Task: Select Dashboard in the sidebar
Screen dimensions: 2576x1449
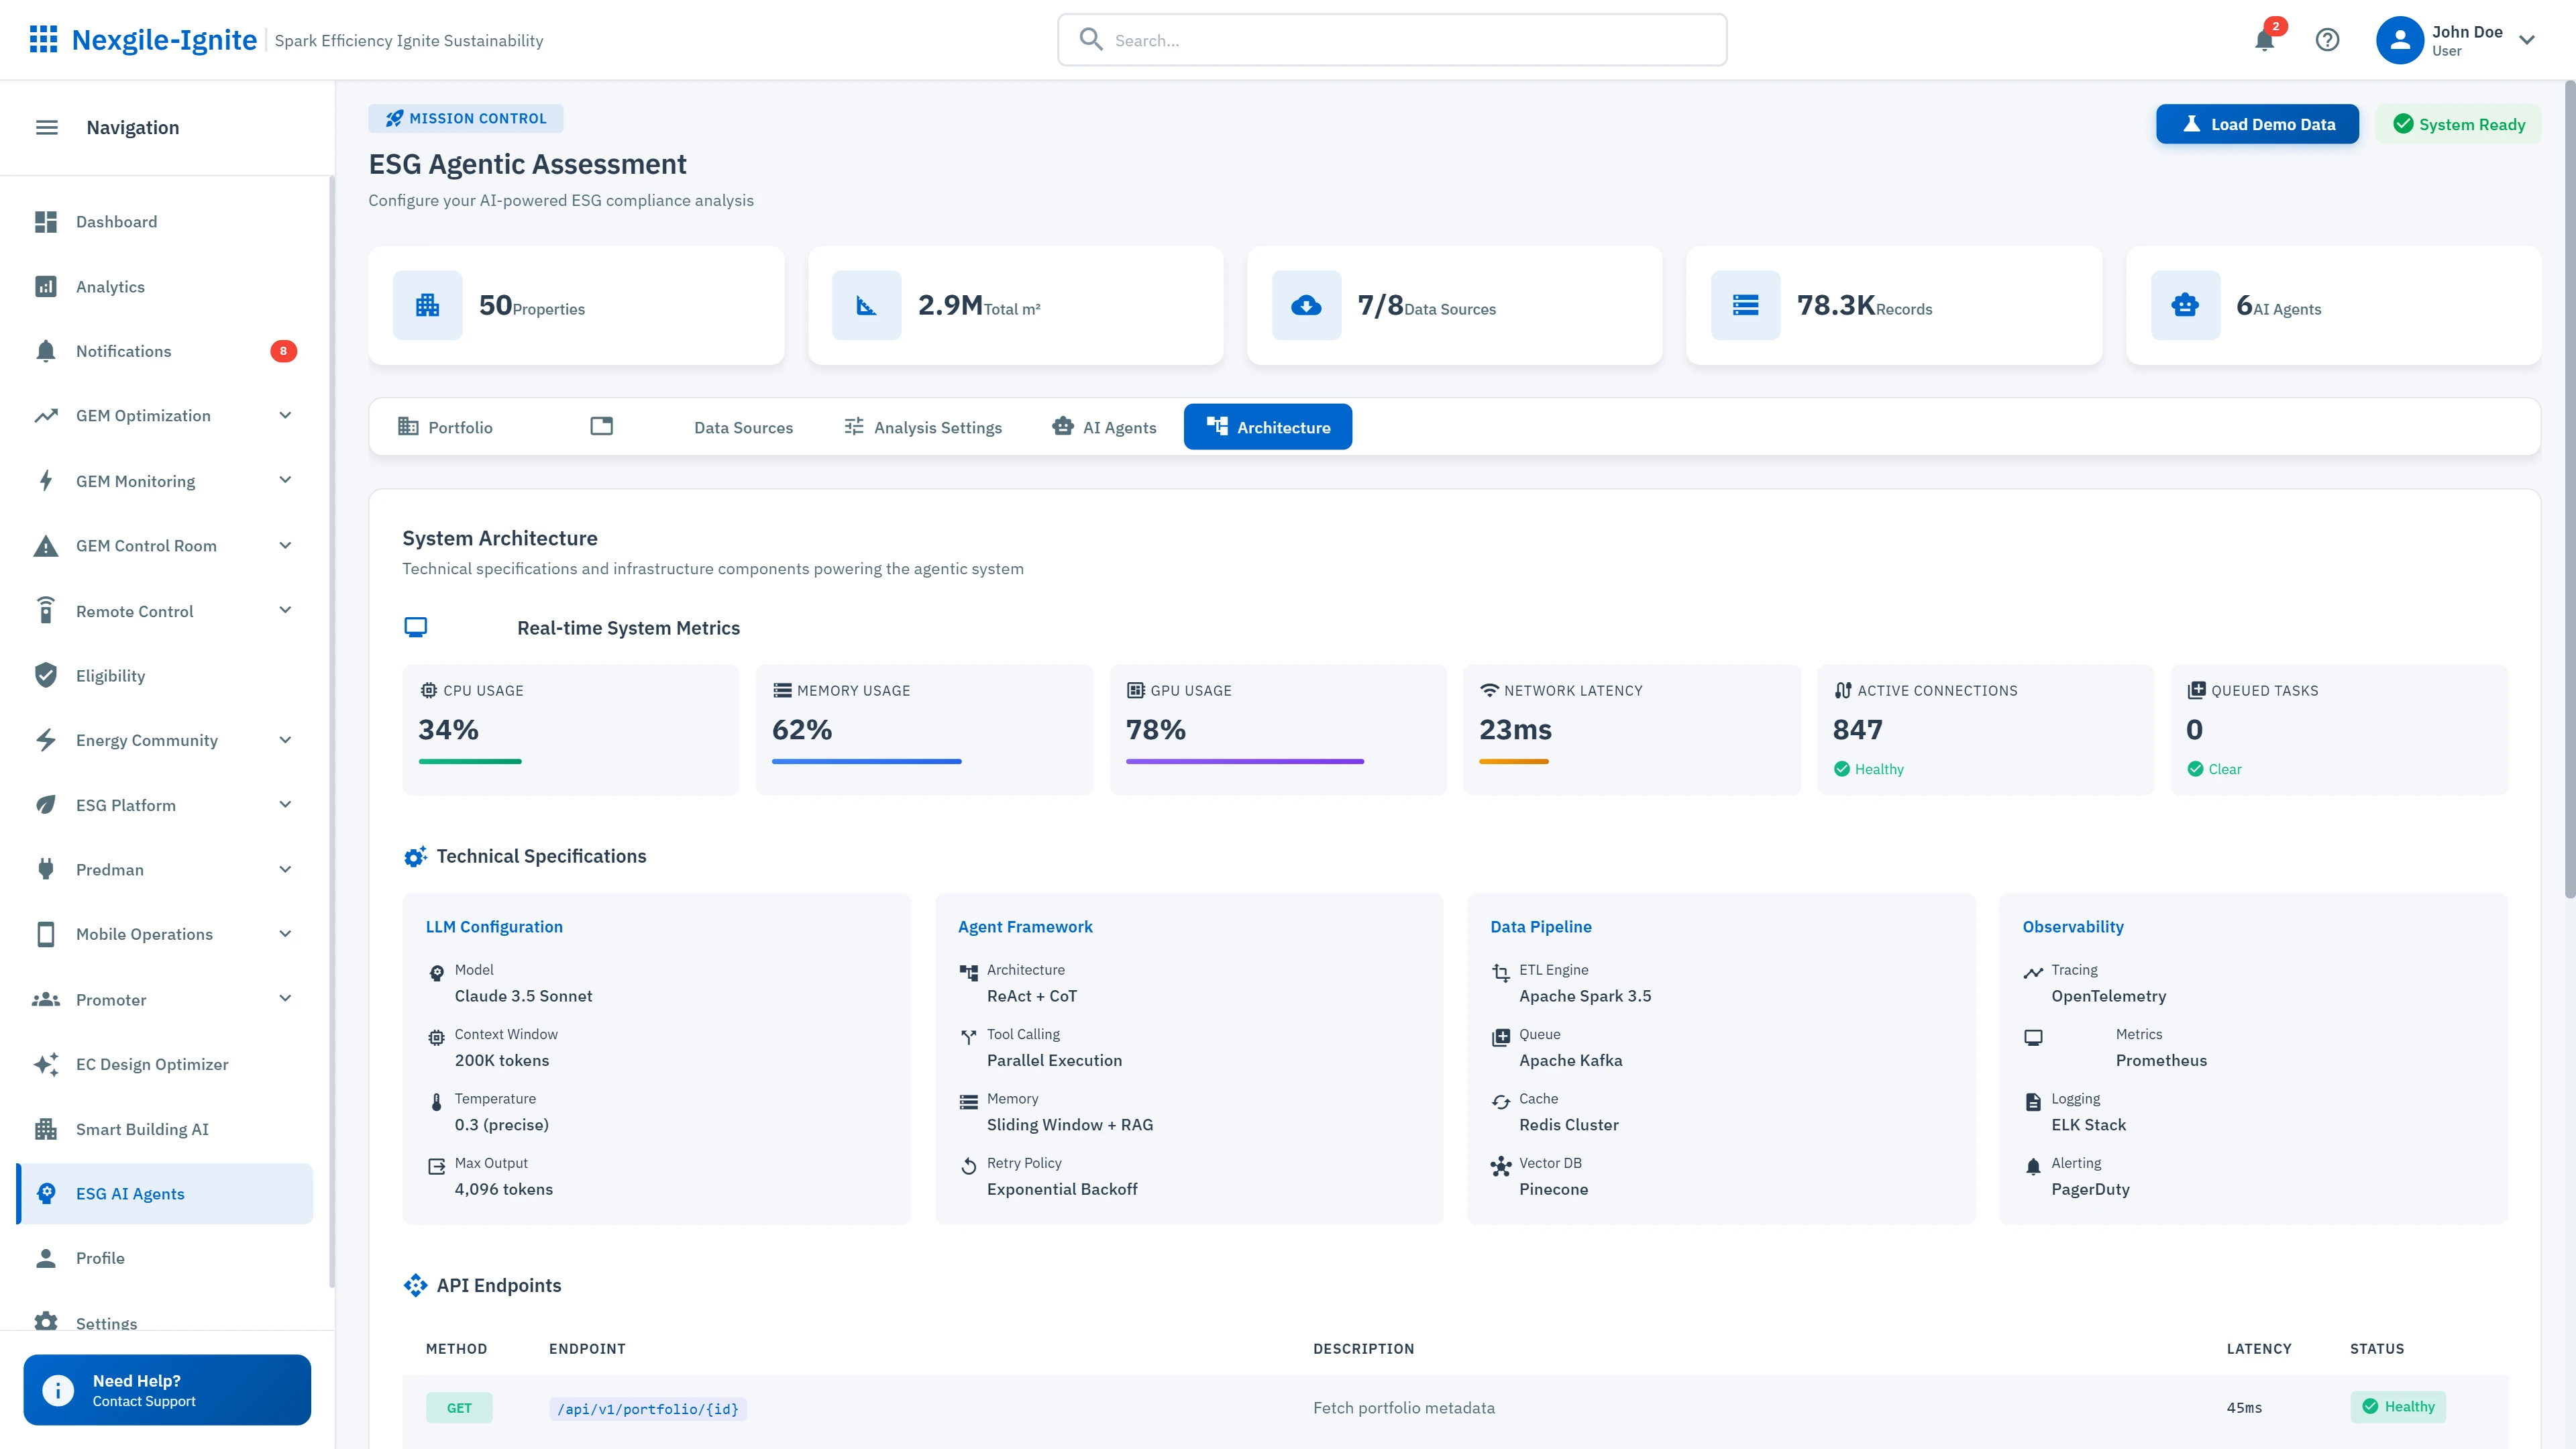Action: 116,221
